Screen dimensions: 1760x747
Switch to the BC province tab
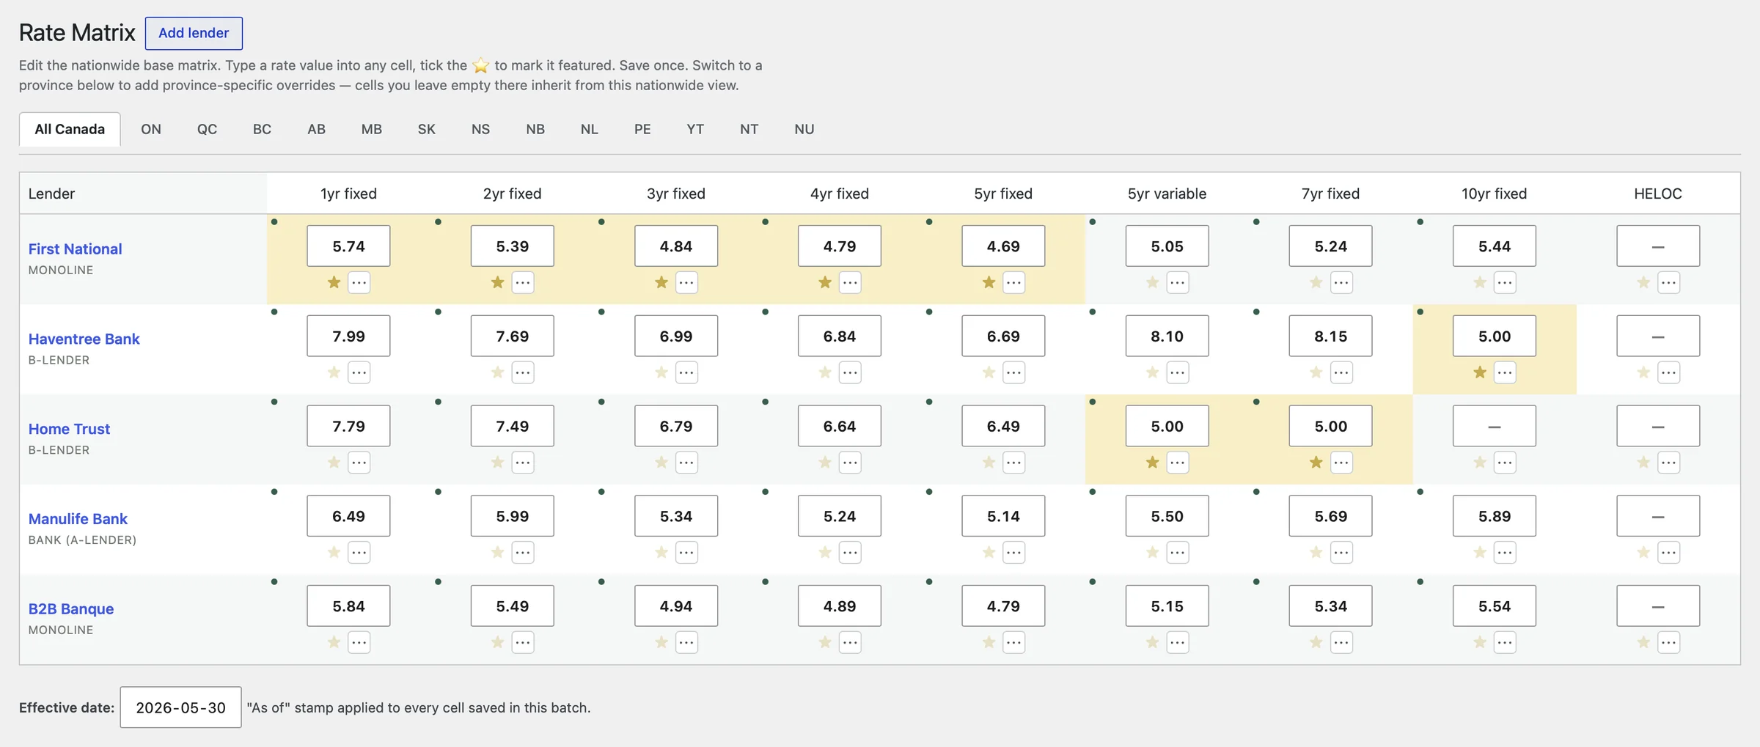[262, 129]
